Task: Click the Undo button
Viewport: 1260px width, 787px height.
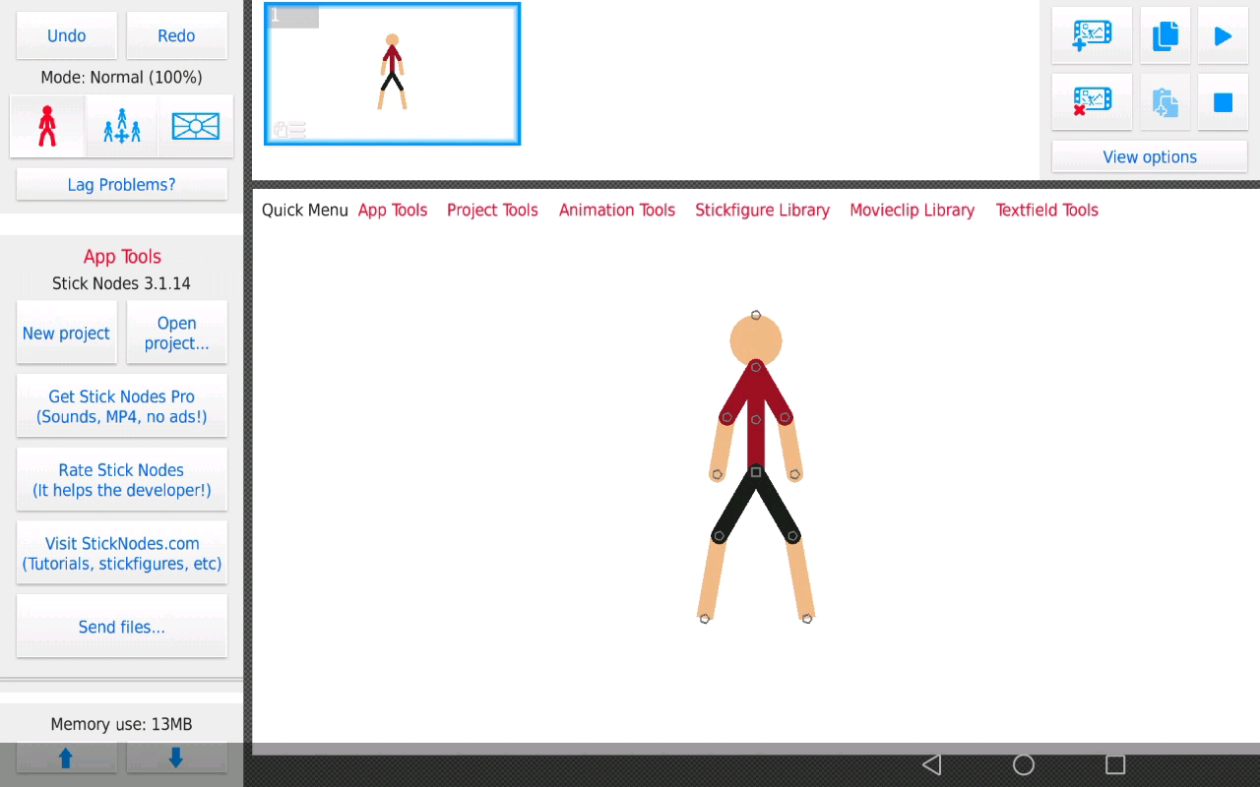Action: tap(67, 35)
